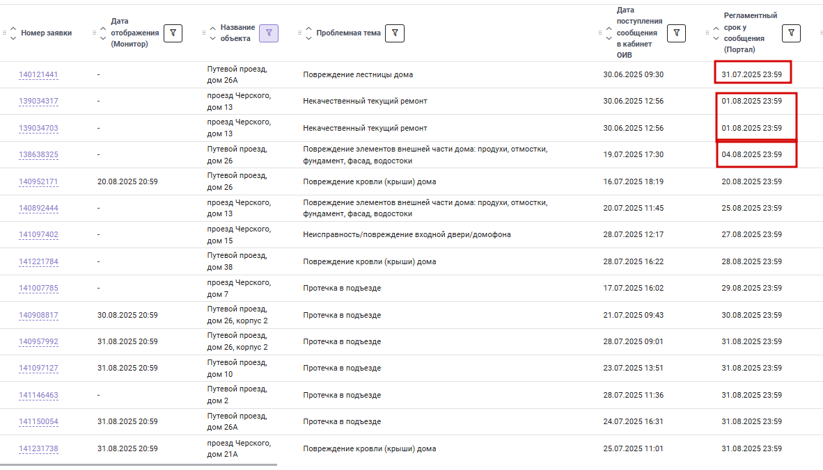Open request 138638325
This screenshot has width=823, height=470.
[x=38, y=154]
